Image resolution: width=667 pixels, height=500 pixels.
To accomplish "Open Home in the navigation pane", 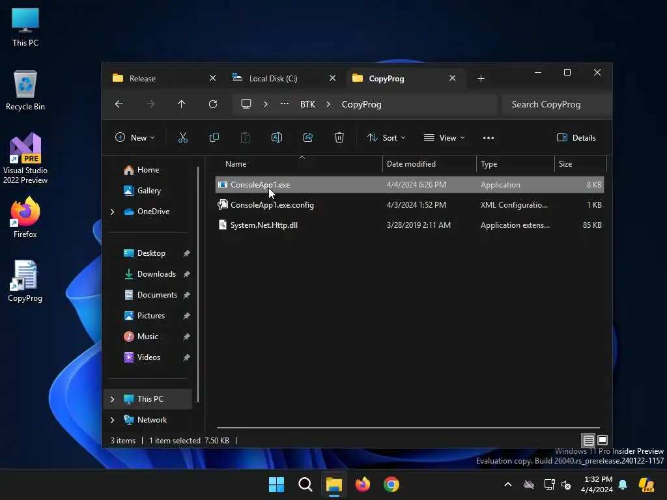I will coord(148,170).
